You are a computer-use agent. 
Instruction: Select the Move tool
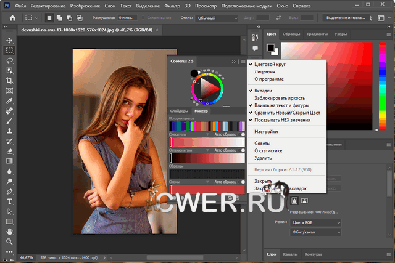point(9,41)
